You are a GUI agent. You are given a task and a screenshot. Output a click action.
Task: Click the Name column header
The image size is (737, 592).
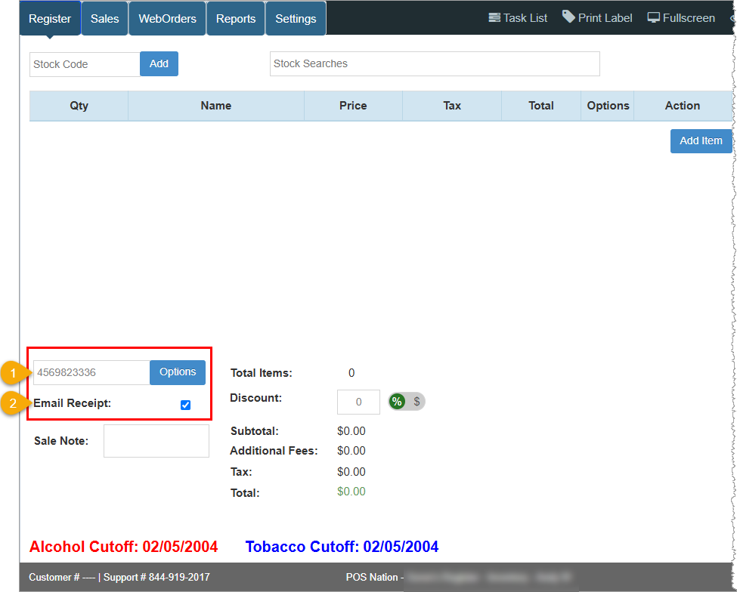tap(215, 105)
